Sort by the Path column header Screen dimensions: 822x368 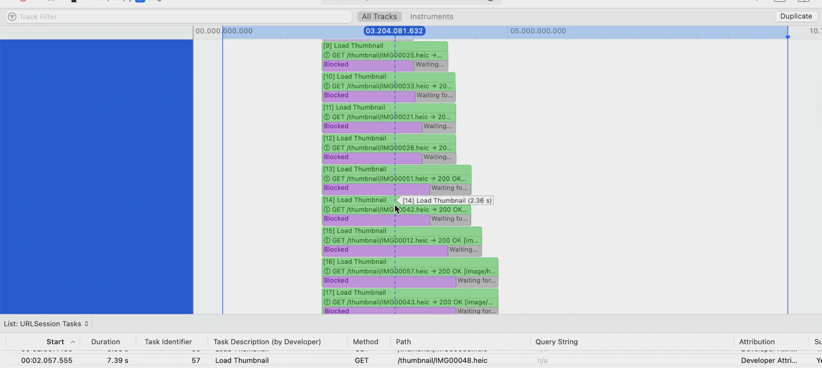pyautogui.click(x=403, y=342)
